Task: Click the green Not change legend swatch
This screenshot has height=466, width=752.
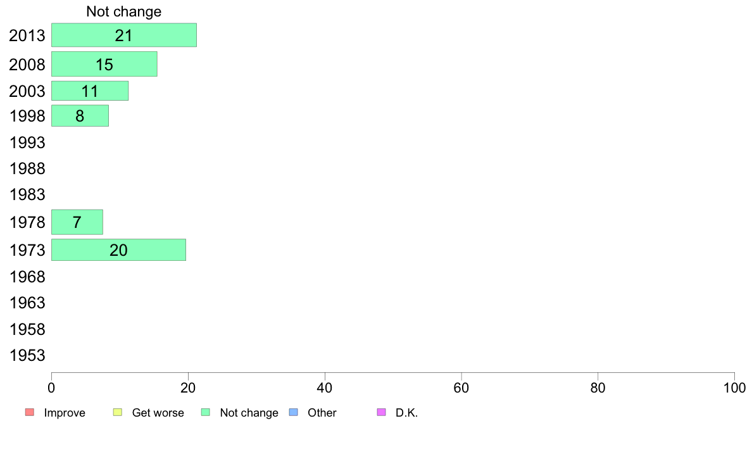Action: pyautogui.click(x=206, y=412)
